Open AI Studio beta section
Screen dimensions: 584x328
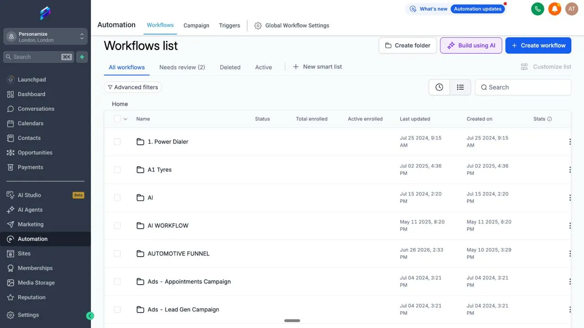pyautogui.click(x=45, y=195)
